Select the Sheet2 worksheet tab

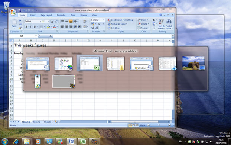(37, 122)
